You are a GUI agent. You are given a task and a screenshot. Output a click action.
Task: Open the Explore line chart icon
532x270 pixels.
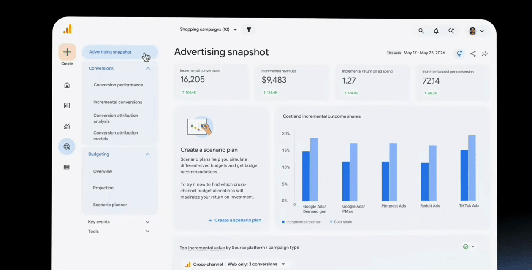point(67,126)
